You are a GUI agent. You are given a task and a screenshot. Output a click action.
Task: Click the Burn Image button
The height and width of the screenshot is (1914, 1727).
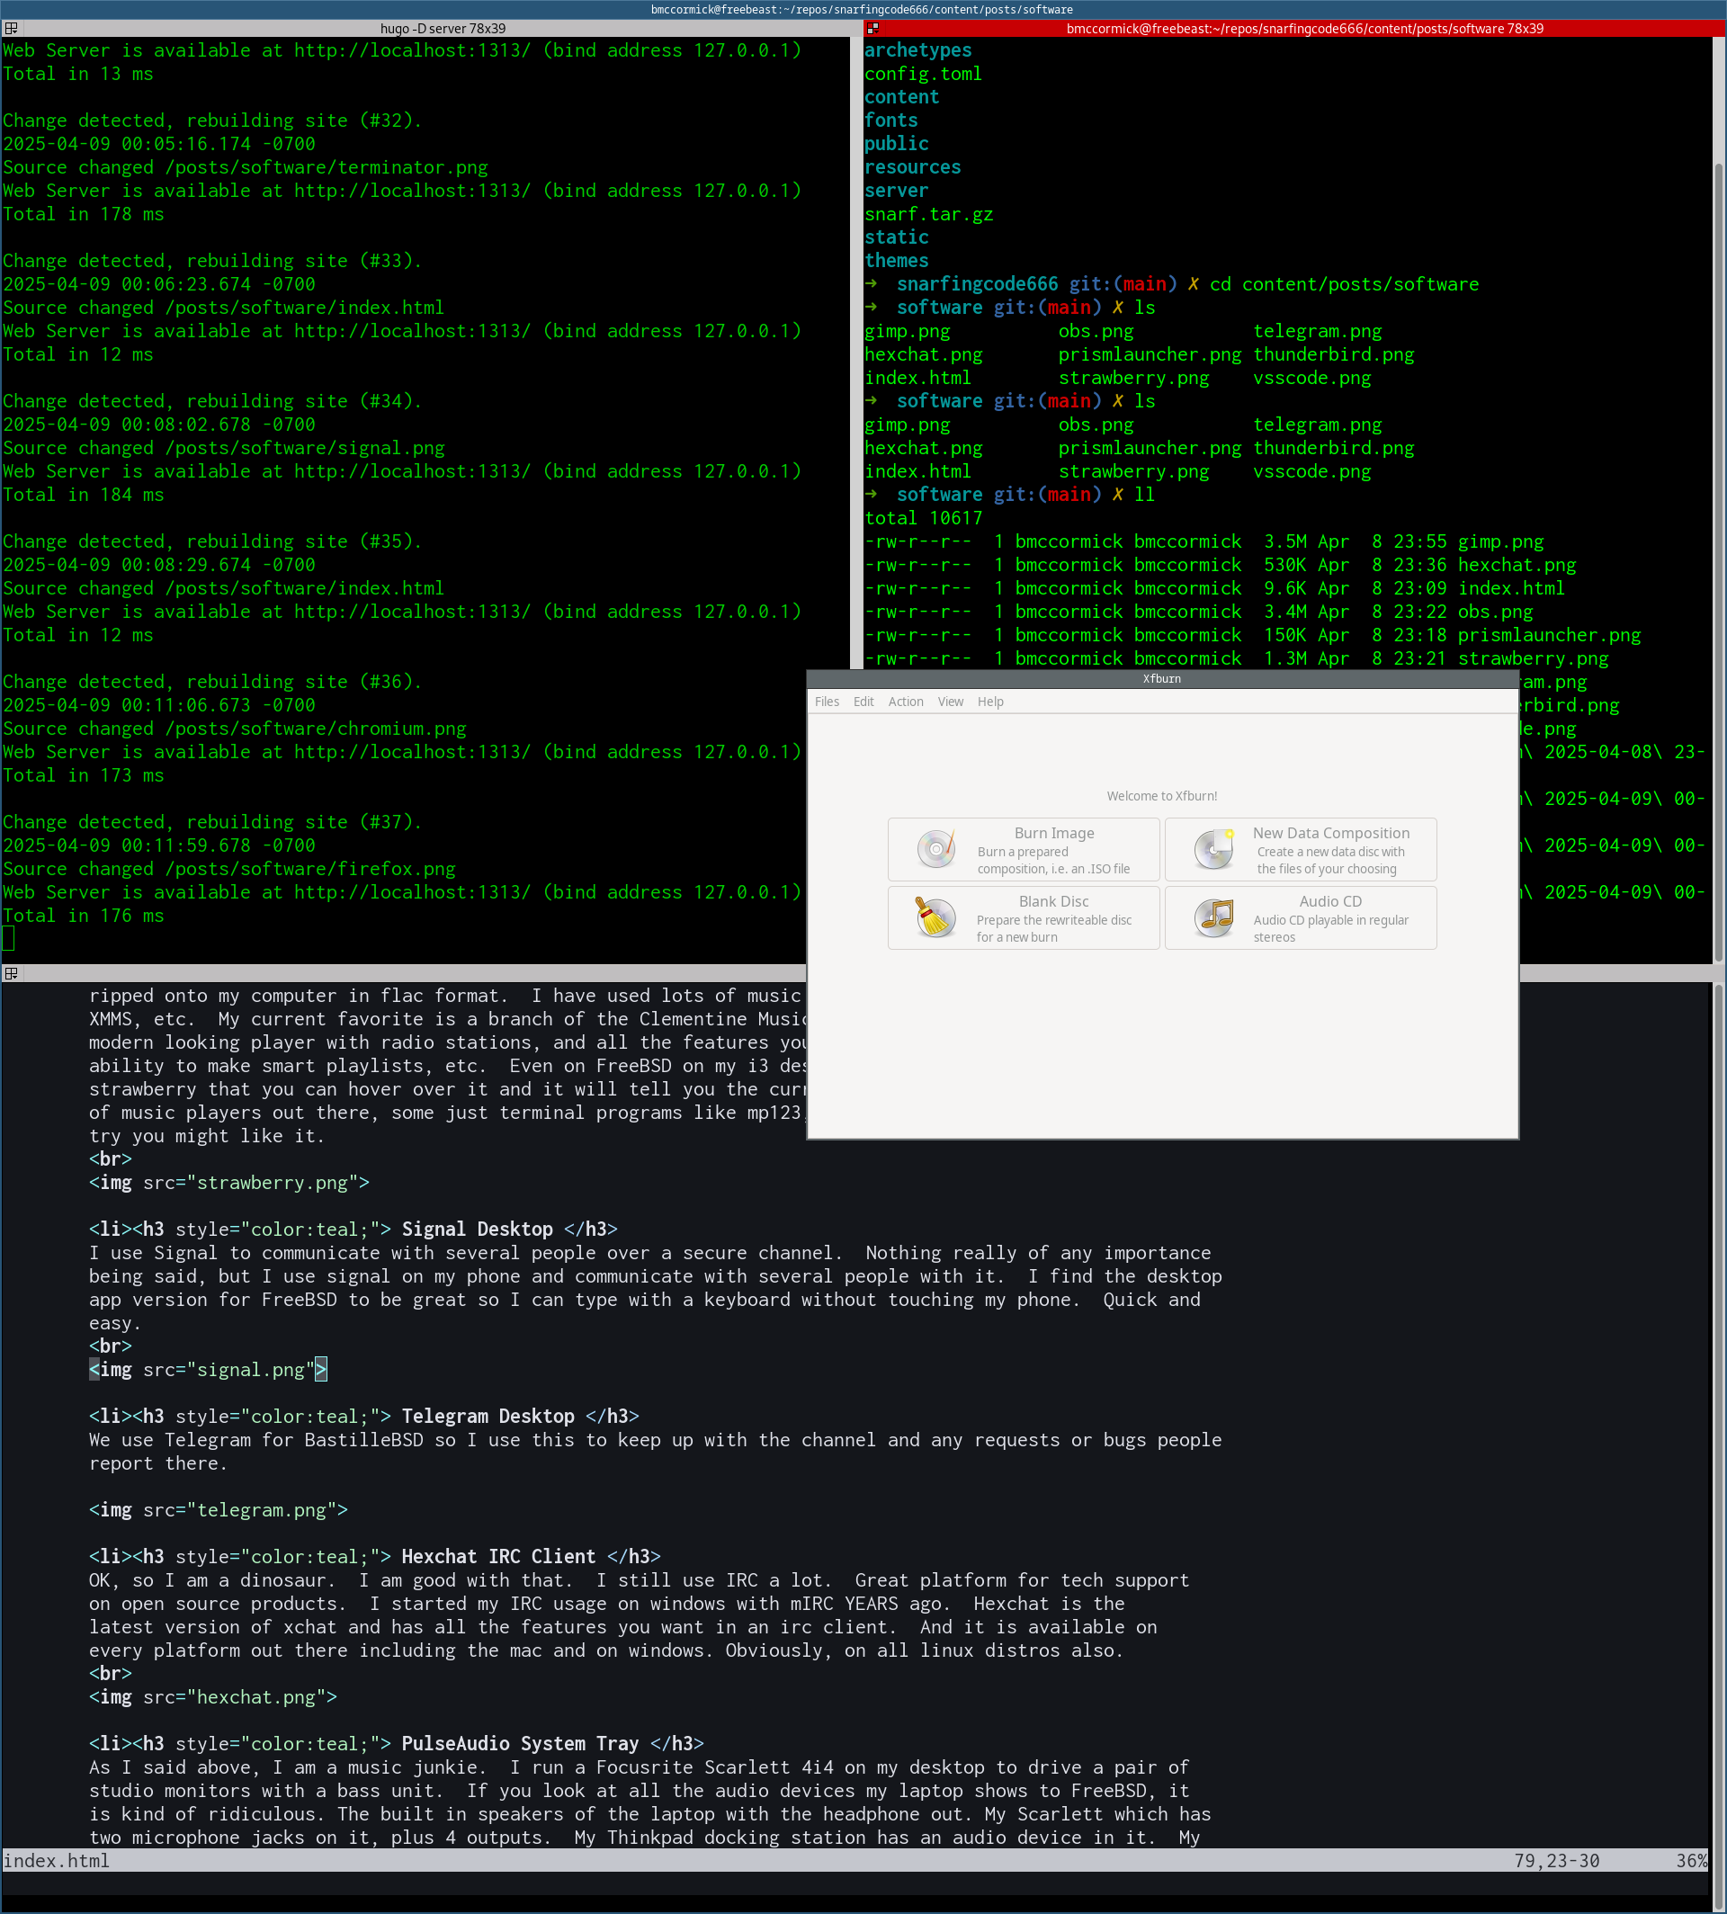tap(1024, 849)
